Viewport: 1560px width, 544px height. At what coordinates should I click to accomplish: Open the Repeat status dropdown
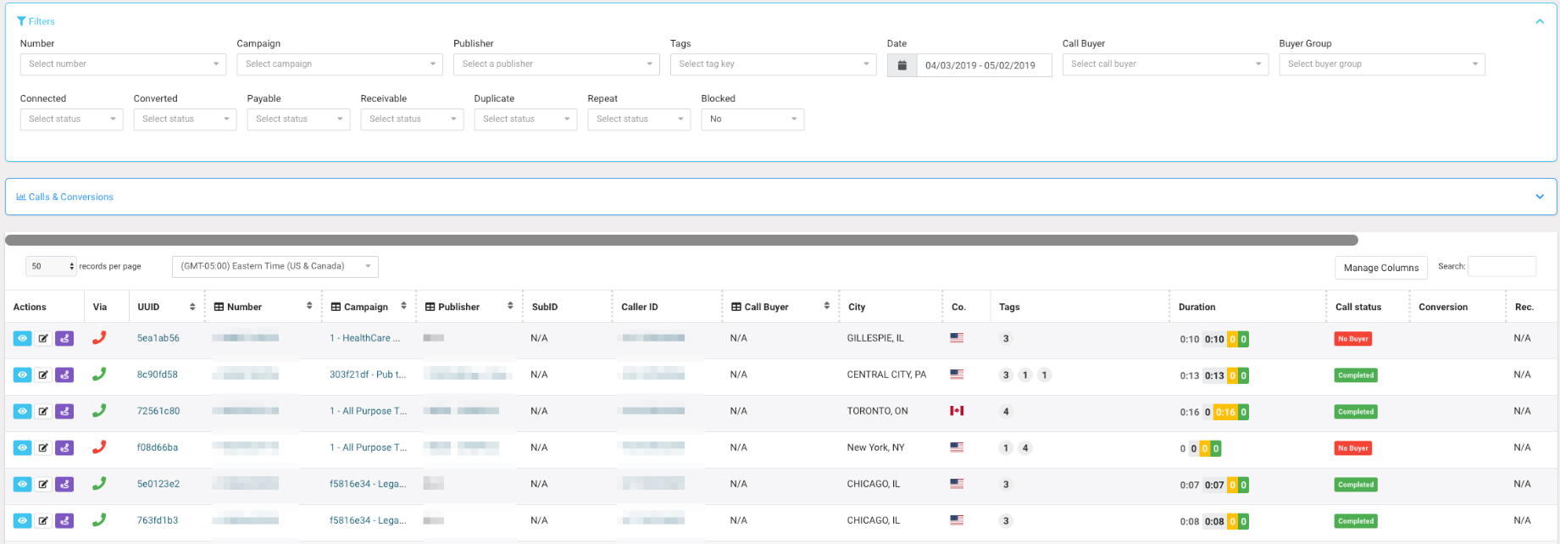click(640, 119)
